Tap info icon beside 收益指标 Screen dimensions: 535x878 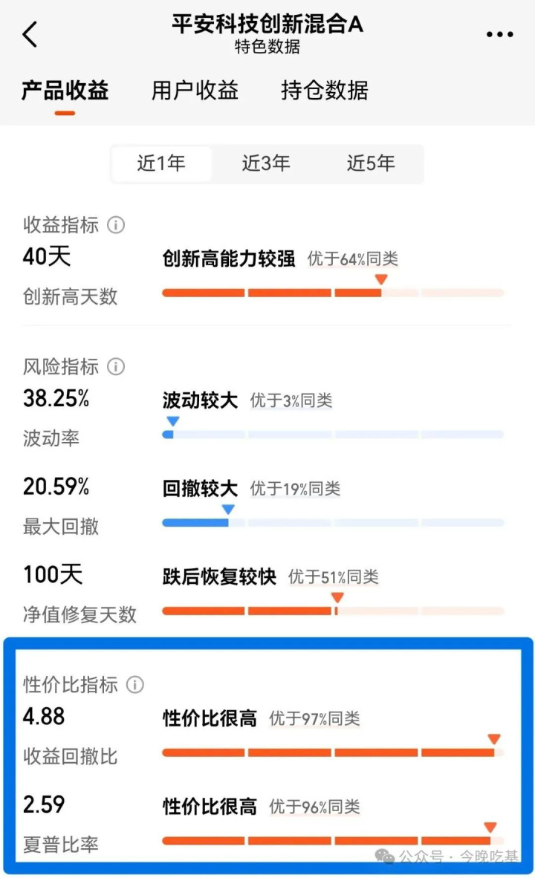coord(116,224)
